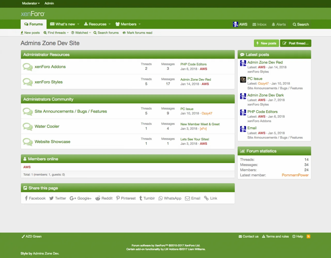Image resolution: width=331 pixels, height=258 pixels.
Task: Click the Water Cooler forum bubble icon
Action: 28,127
